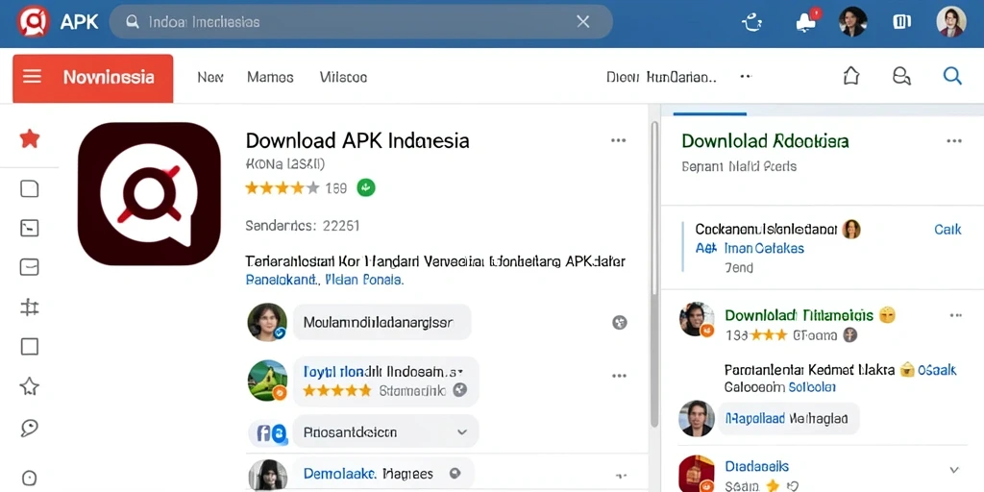Click the white square icon in header
Image resolution: width=984 pixels, height=492 pixels.
coord(901,22)
